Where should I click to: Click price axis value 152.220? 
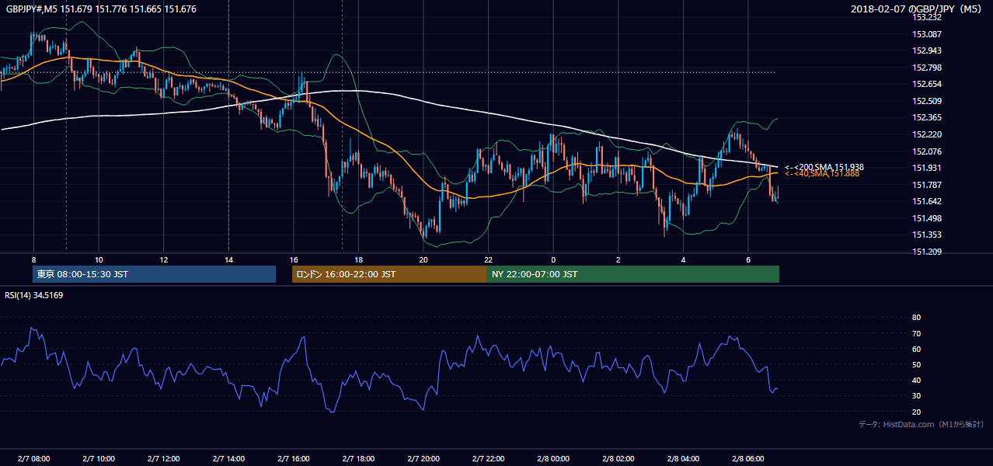click(x=927, y=134)
